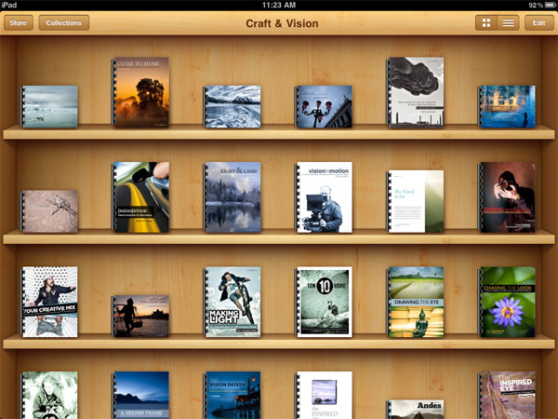Open the Making Light book
This screenshot has width=558, height=419.
pyautogui.click(x=232, y=302)
